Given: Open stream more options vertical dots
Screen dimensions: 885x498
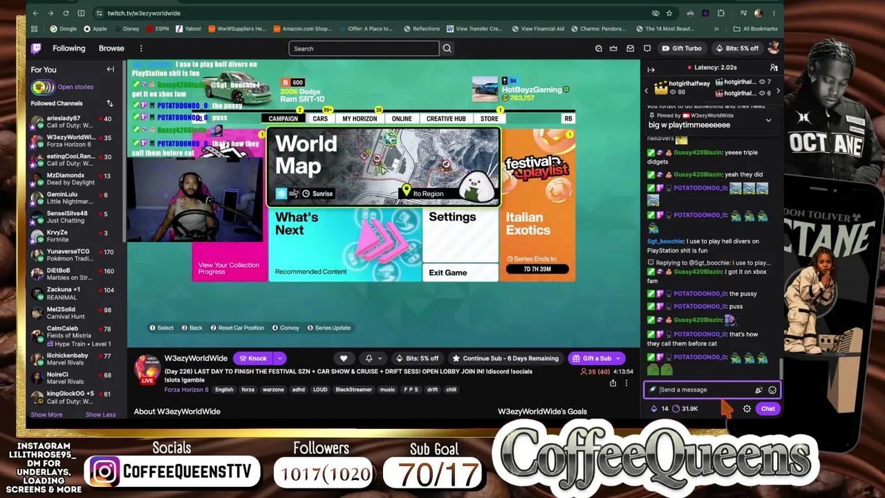Looking at the screenshot, I should 626,383.
